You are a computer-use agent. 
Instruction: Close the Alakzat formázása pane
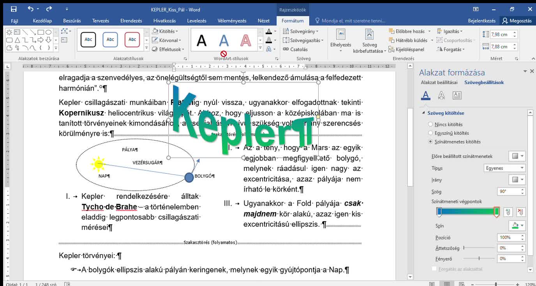pos(532,71)
